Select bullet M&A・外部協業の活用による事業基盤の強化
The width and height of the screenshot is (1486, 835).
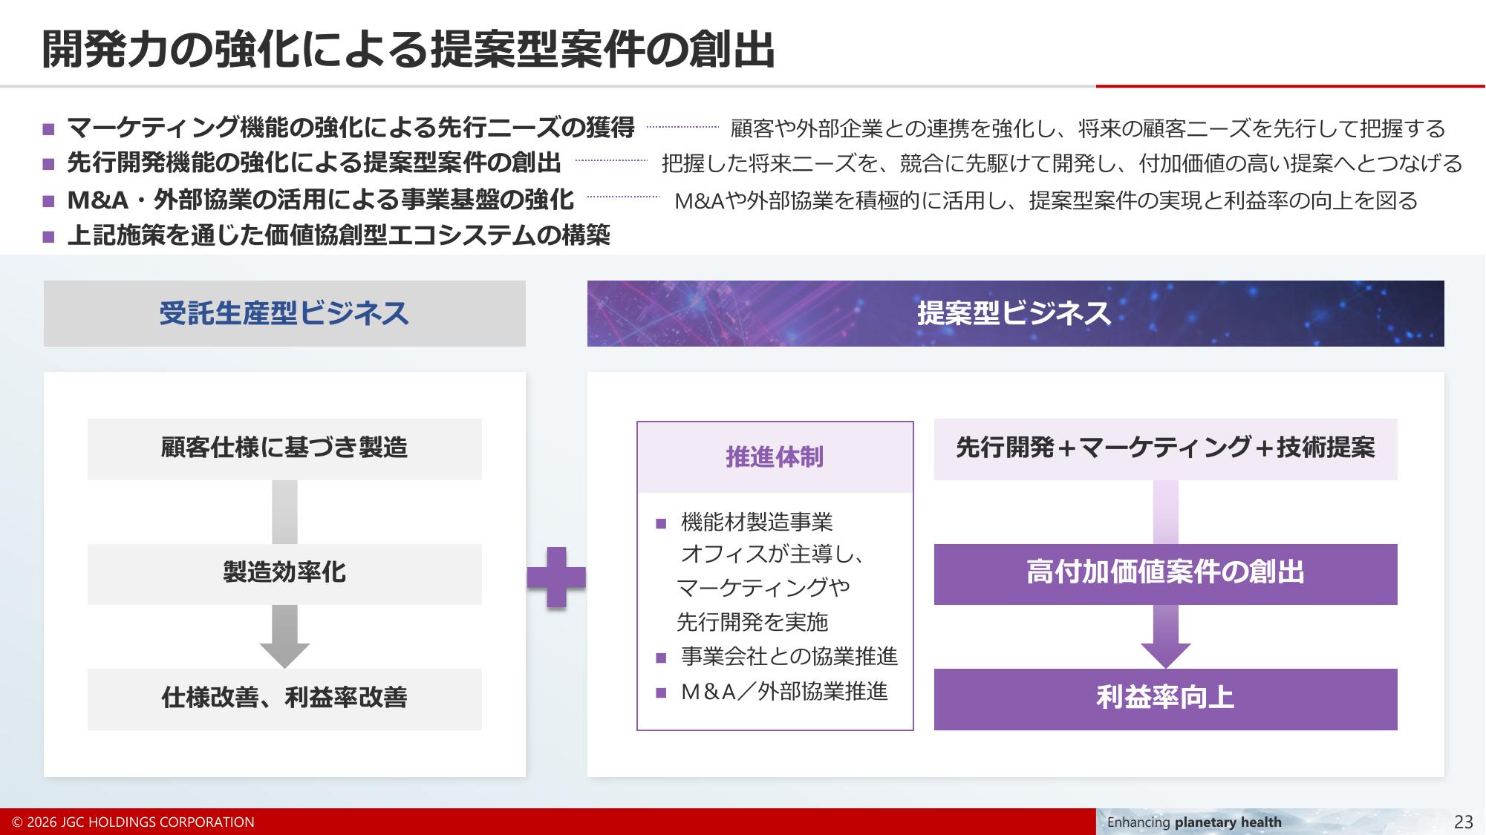(320, 199)
